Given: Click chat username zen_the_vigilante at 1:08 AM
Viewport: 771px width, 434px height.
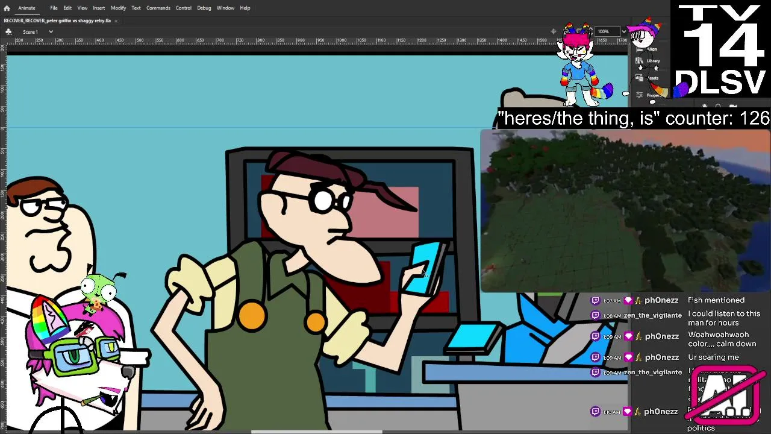Looking at the screenshot, I should [x=654, y=315].
